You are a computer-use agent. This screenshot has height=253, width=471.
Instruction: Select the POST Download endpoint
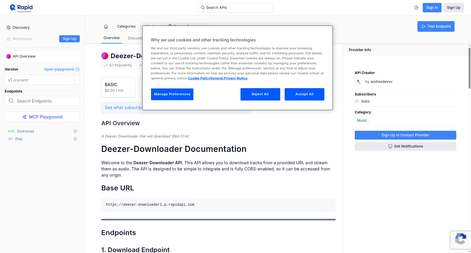click(x=42, y=131)
